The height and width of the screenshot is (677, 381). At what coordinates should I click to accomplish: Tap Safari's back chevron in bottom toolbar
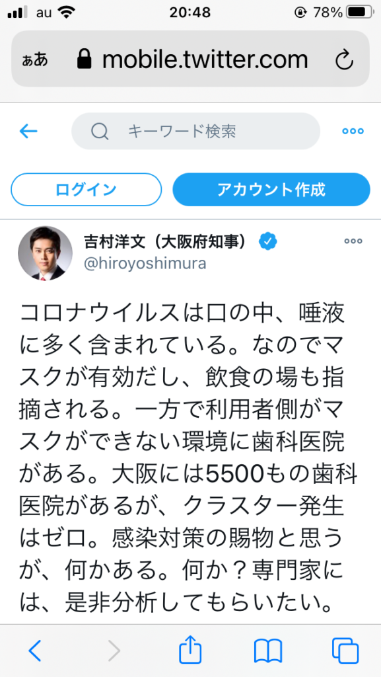(34, 651)
